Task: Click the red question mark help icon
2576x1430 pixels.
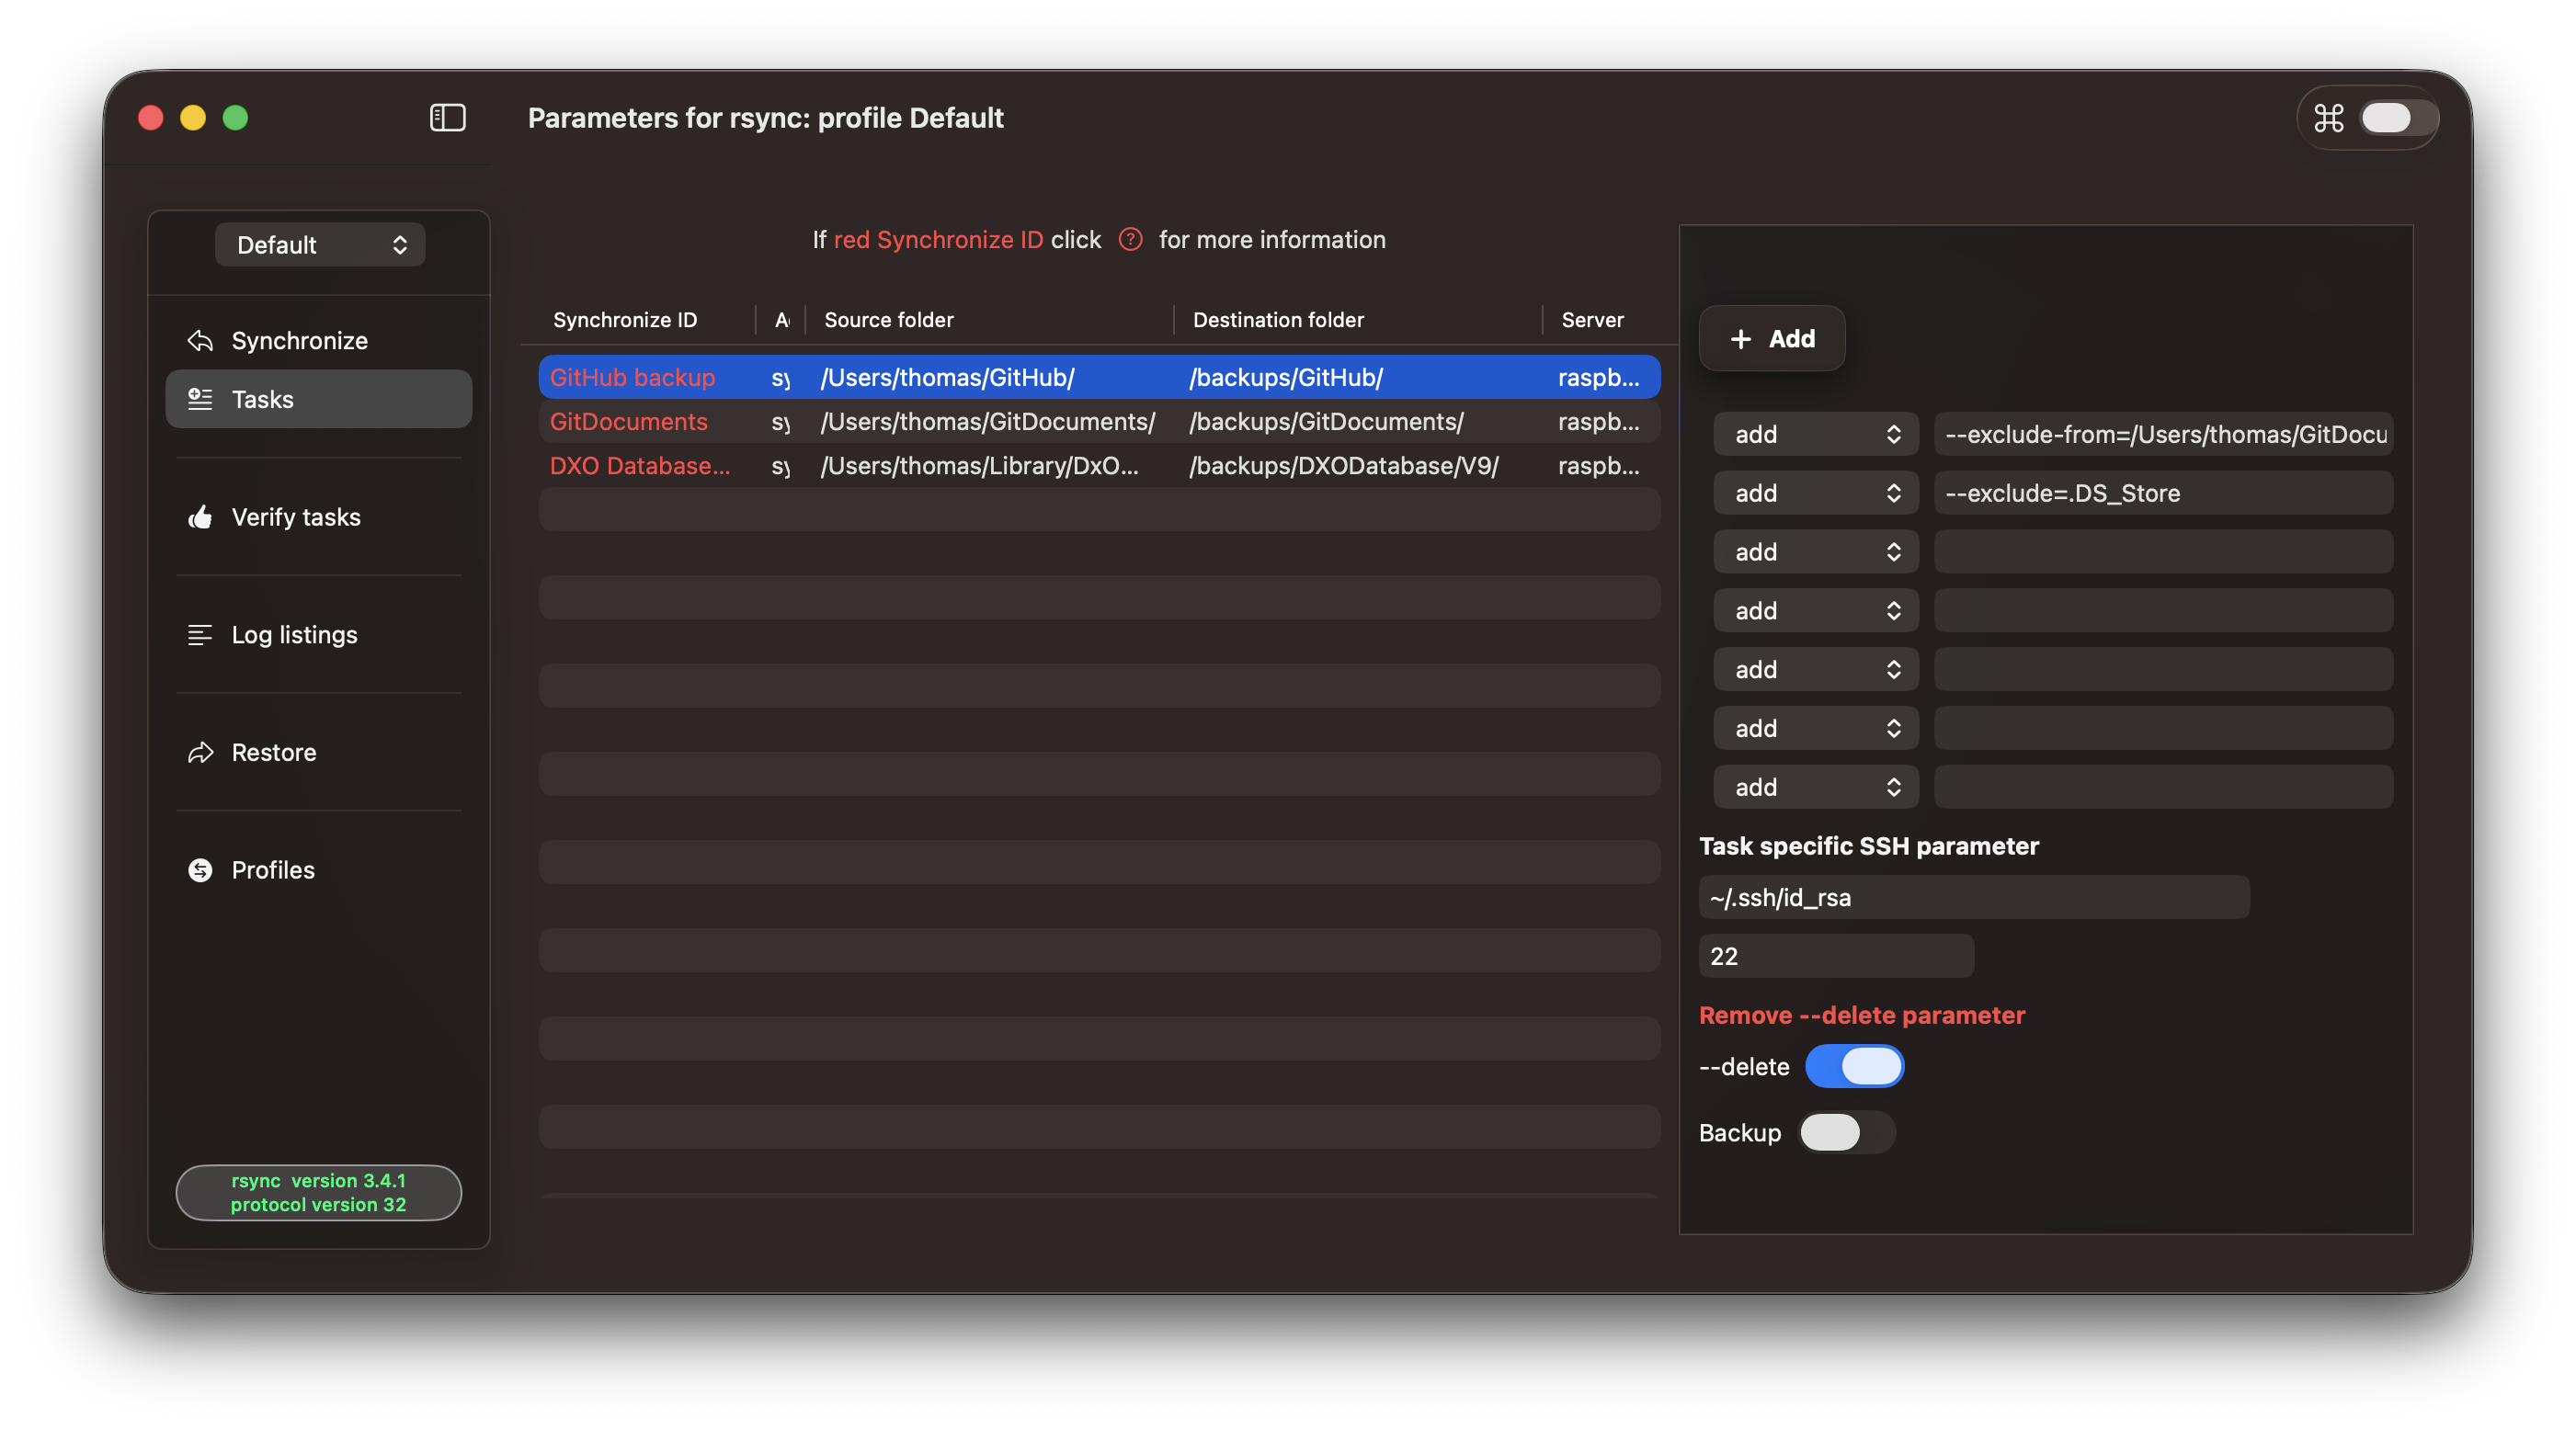Action: [x=1130, y=240]
